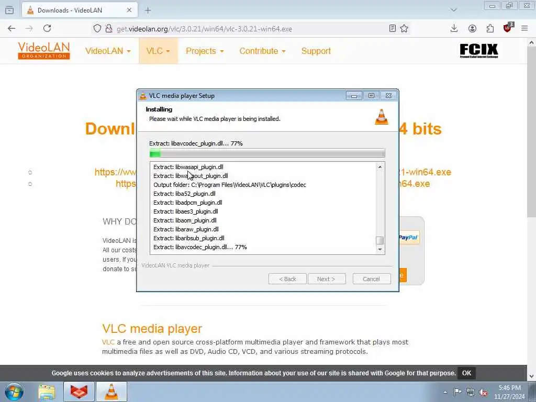Expand the list all tabs chevron
536x402 pixels.
pyautogui.click(x=454, y=10)
